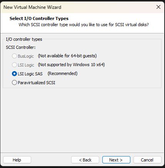The height and width of the screenshot is (168, 165).
Task: Select the Paravirtualized SCSI radio button
Action: [x=14, y=83]
